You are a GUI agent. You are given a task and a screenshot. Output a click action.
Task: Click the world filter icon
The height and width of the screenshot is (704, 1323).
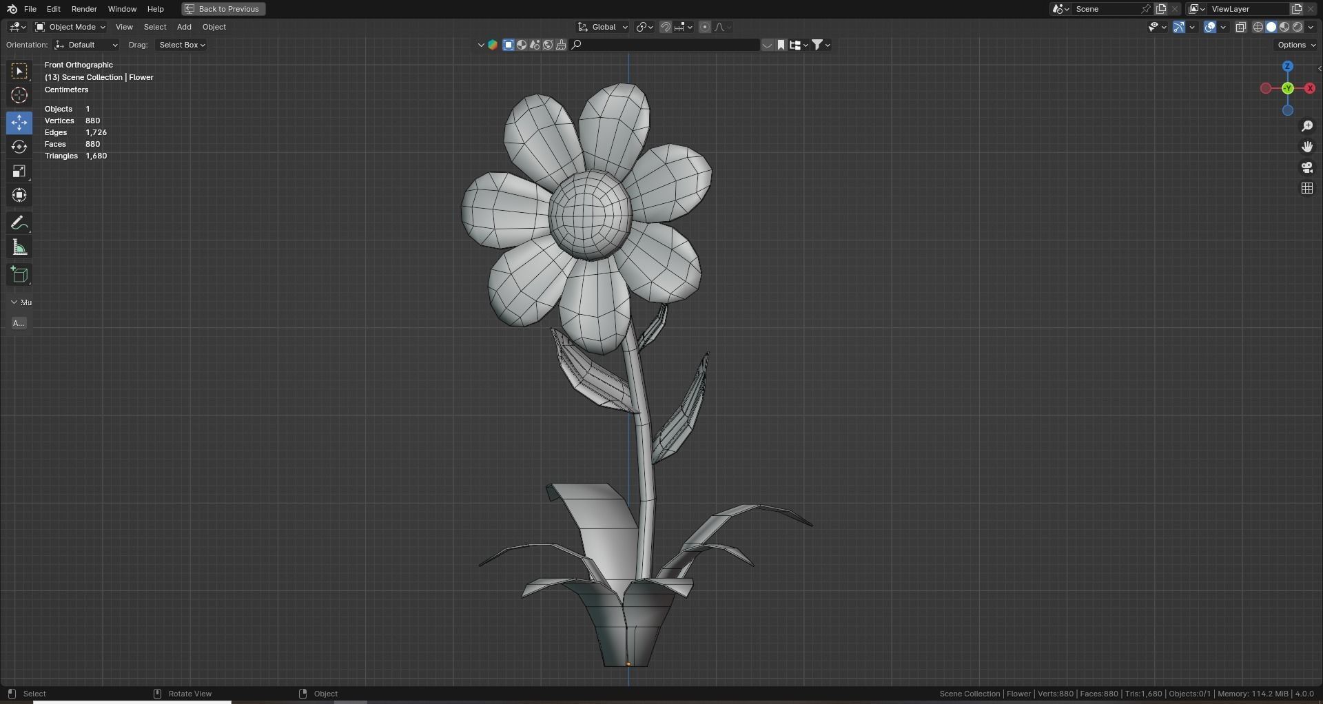pos(548,45)
